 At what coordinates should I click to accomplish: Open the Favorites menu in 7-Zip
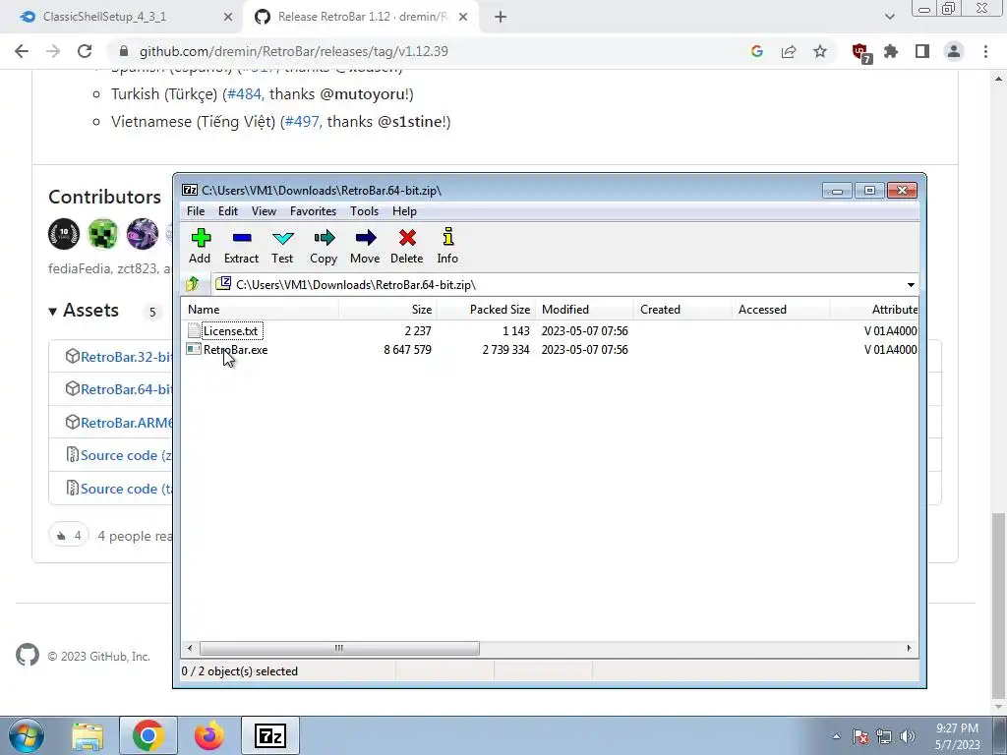pyautogui.click(x=313, y=211)
